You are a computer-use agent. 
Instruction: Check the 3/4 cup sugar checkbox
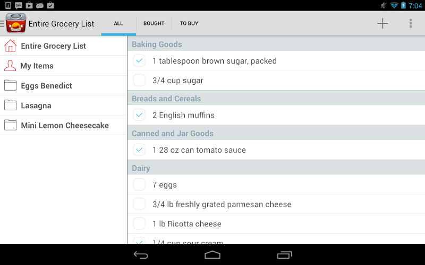tap(139, 81)
